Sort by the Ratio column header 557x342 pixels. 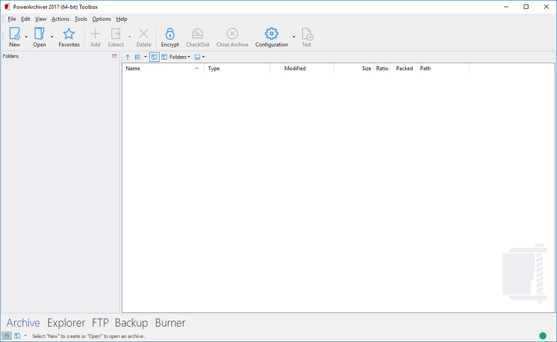(x=382, y=68)
